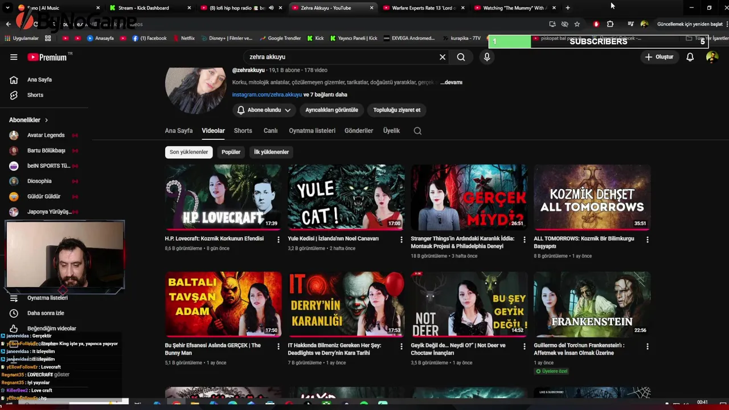Click the browser back arrow
The width and height of the screenshot is (729, 410).
[8, 24]
